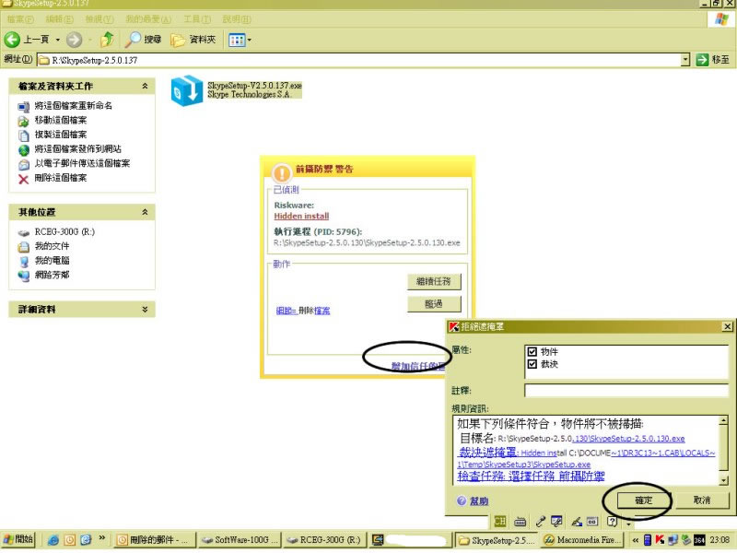Image resolution: width=737 pixels, height=553 pixels.
Task: Click the 檔案 link in the warning
Action: (x=322, y=311)
